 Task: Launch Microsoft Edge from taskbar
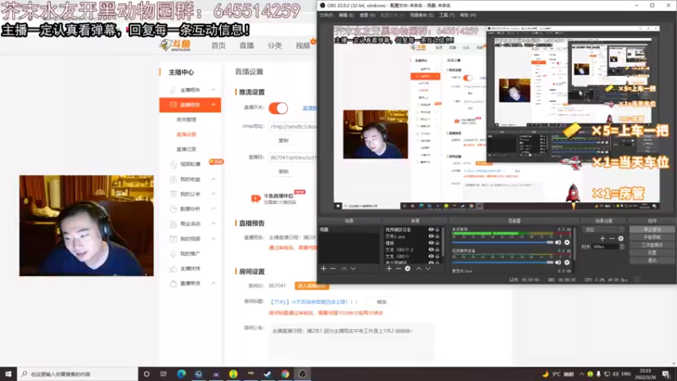point(181,374)
